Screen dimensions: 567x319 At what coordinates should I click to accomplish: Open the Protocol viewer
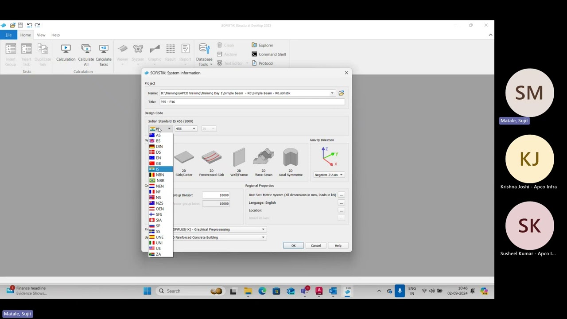(262, 63)
